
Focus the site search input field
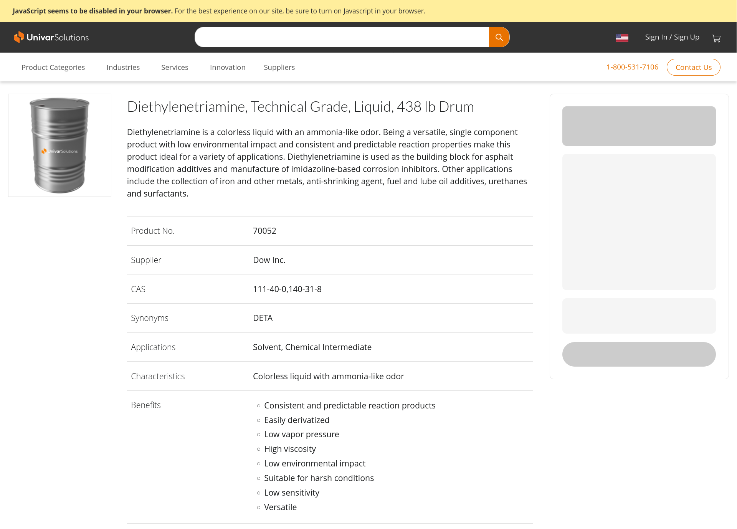pyautogui.click(x=342, y=37)
